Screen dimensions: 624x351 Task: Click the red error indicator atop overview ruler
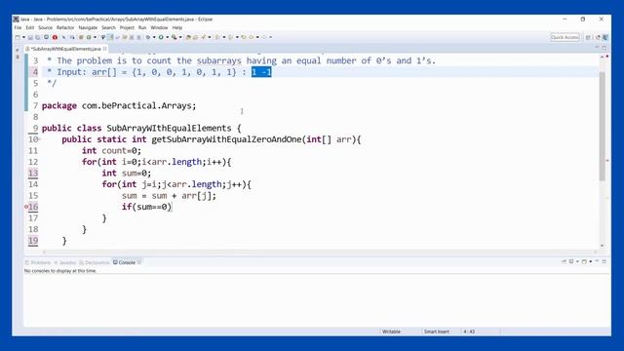(606, 57)
